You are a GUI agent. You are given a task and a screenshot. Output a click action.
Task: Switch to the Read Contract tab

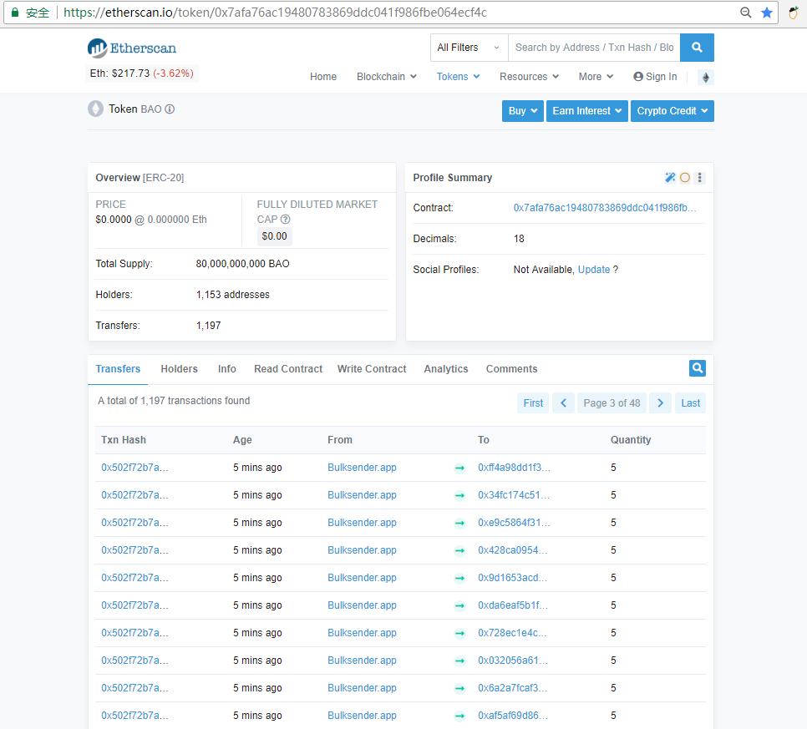click(x=288, y=369)
